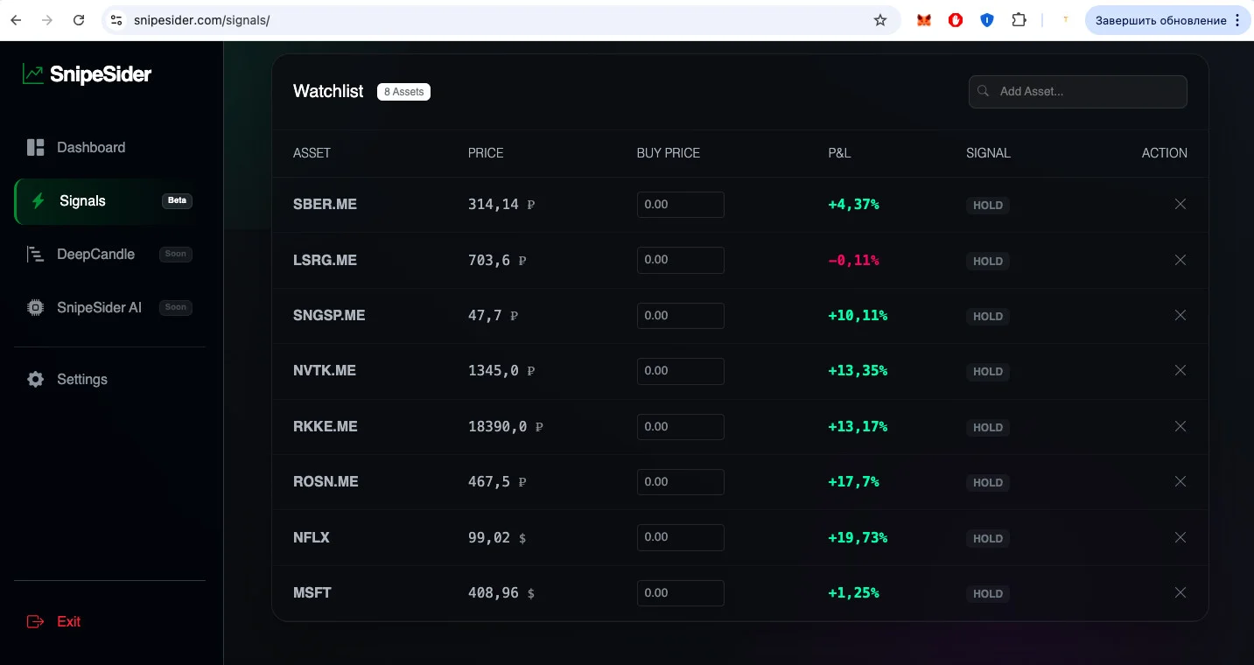This screenshot has height=665, width=1254.
Task: Edit the SNGSP.ME buy price field
Action: tap(680, 316)
